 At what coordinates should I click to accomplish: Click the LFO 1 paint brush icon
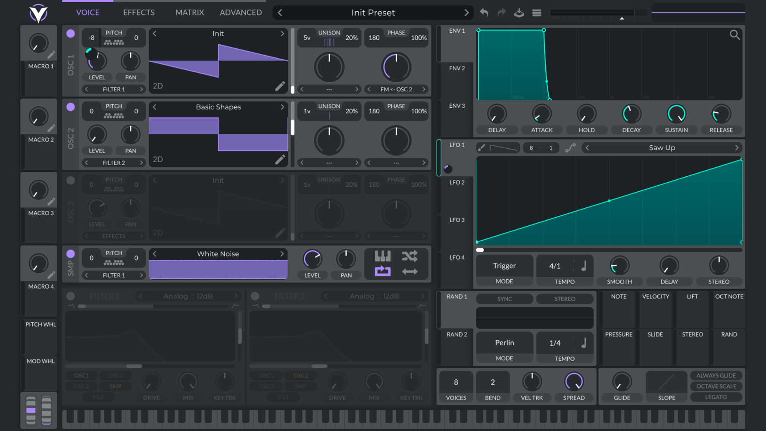tap(481, 148)
